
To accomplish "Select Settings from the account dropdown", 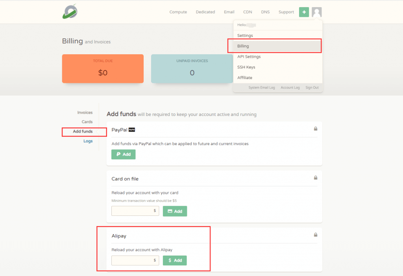I will pyautogui.click(x=278, y=35).
